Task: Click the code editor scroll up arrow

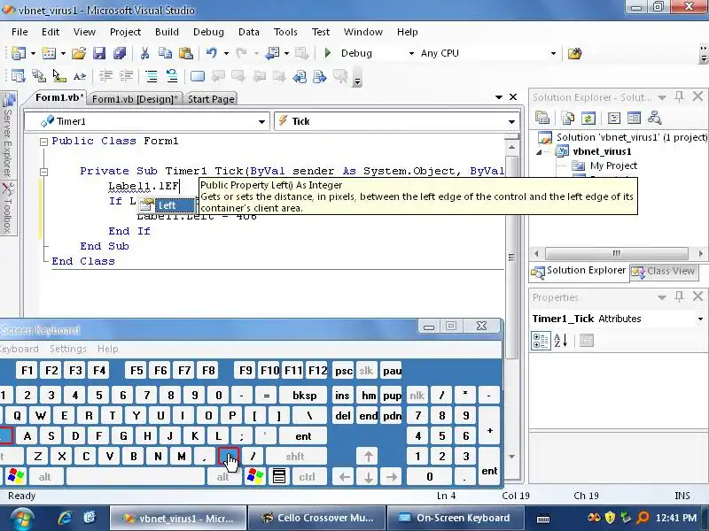Action: pyautogui.click(x=512, y=147)
